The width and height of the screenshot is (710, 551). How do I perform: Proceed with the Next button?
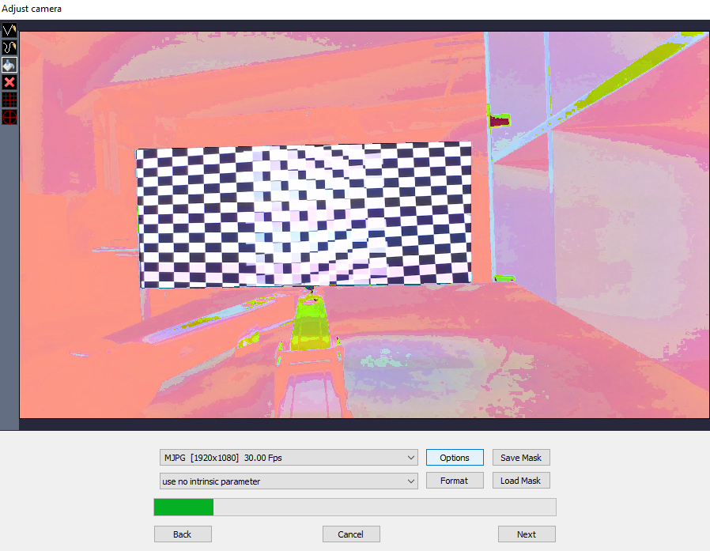coord(527,534)
